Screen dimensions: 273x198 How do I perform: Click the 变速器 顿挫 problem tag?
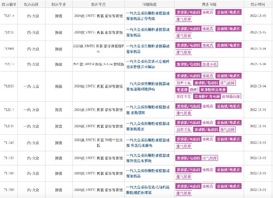point(187,90)
